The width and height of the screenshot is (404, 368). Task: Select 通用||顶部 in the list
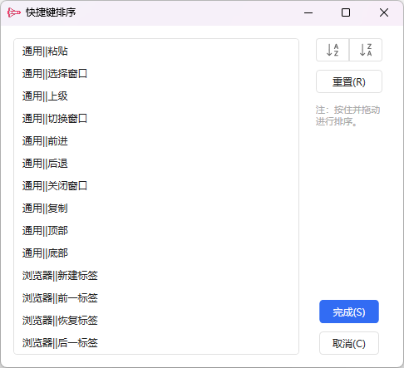[x=156, y=231]
